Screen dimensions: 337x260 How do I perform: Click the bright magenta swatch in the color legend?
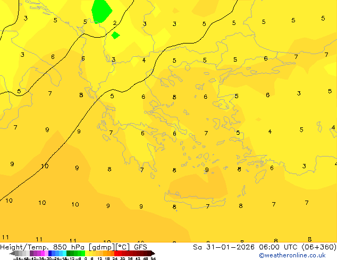(43, 253)
